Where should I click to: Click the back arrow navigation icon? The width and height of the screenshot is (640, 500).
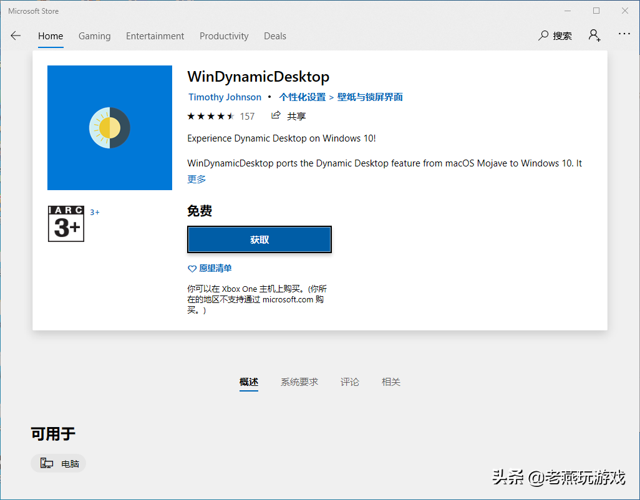coord(16,36)
